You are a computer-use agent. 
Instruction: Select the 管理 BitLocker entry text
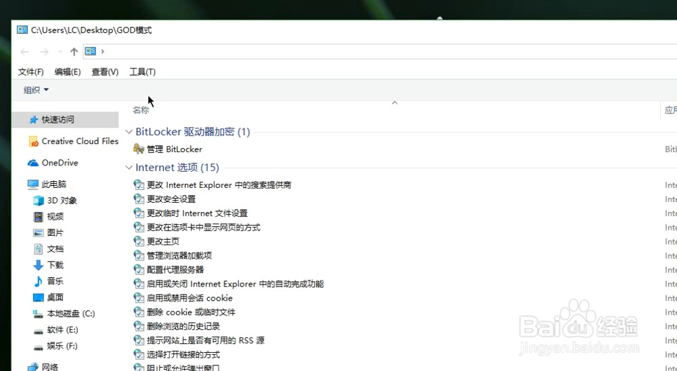coord(175,149)
